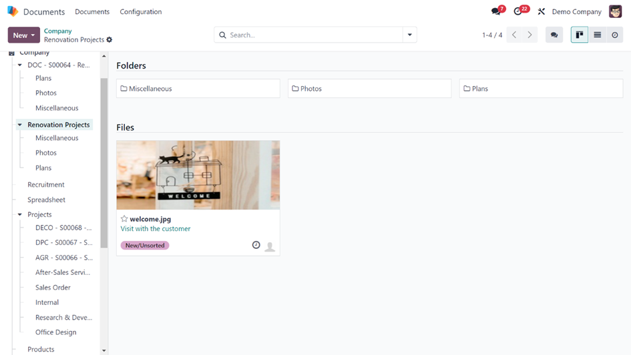Select Plans under DOC - S00064
The height and width of the screenshot is (355, 631).
[43, 78]
